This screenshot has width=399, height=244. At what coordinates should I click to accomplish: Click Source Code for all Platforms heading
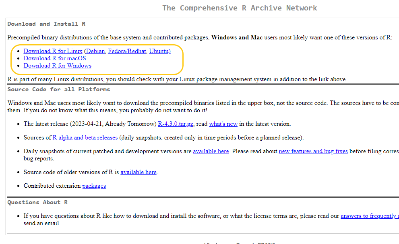coord(58,89)
